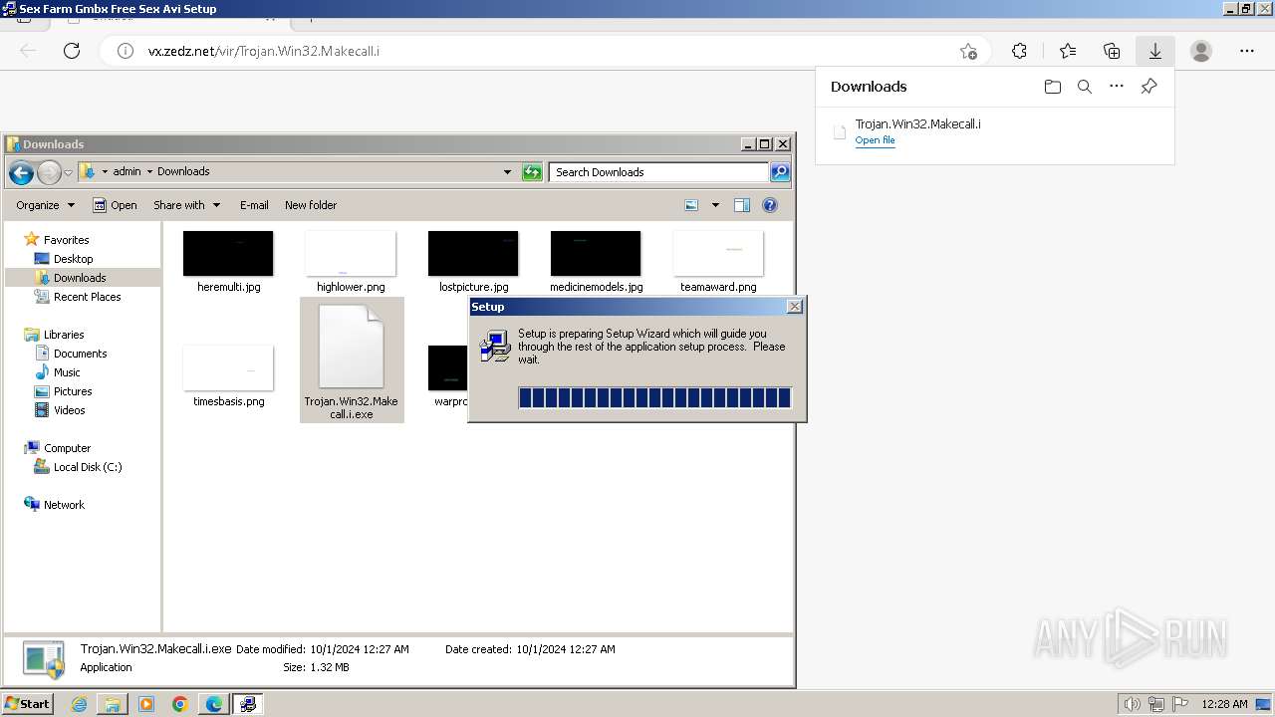Open browser Collections icon

click(1112, 51)
